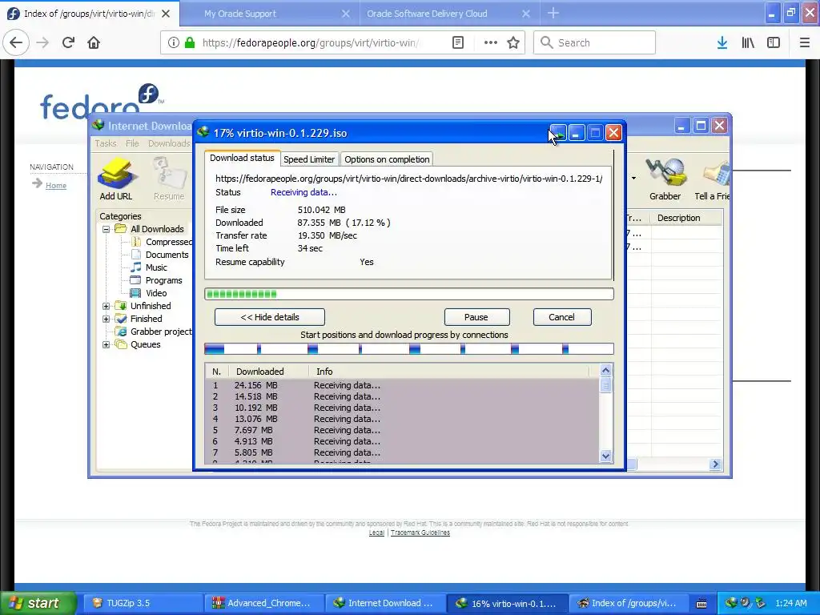Switch to Speed Limiter tab
This screenshot has height=615, width=820.
(x=309, y=159)
